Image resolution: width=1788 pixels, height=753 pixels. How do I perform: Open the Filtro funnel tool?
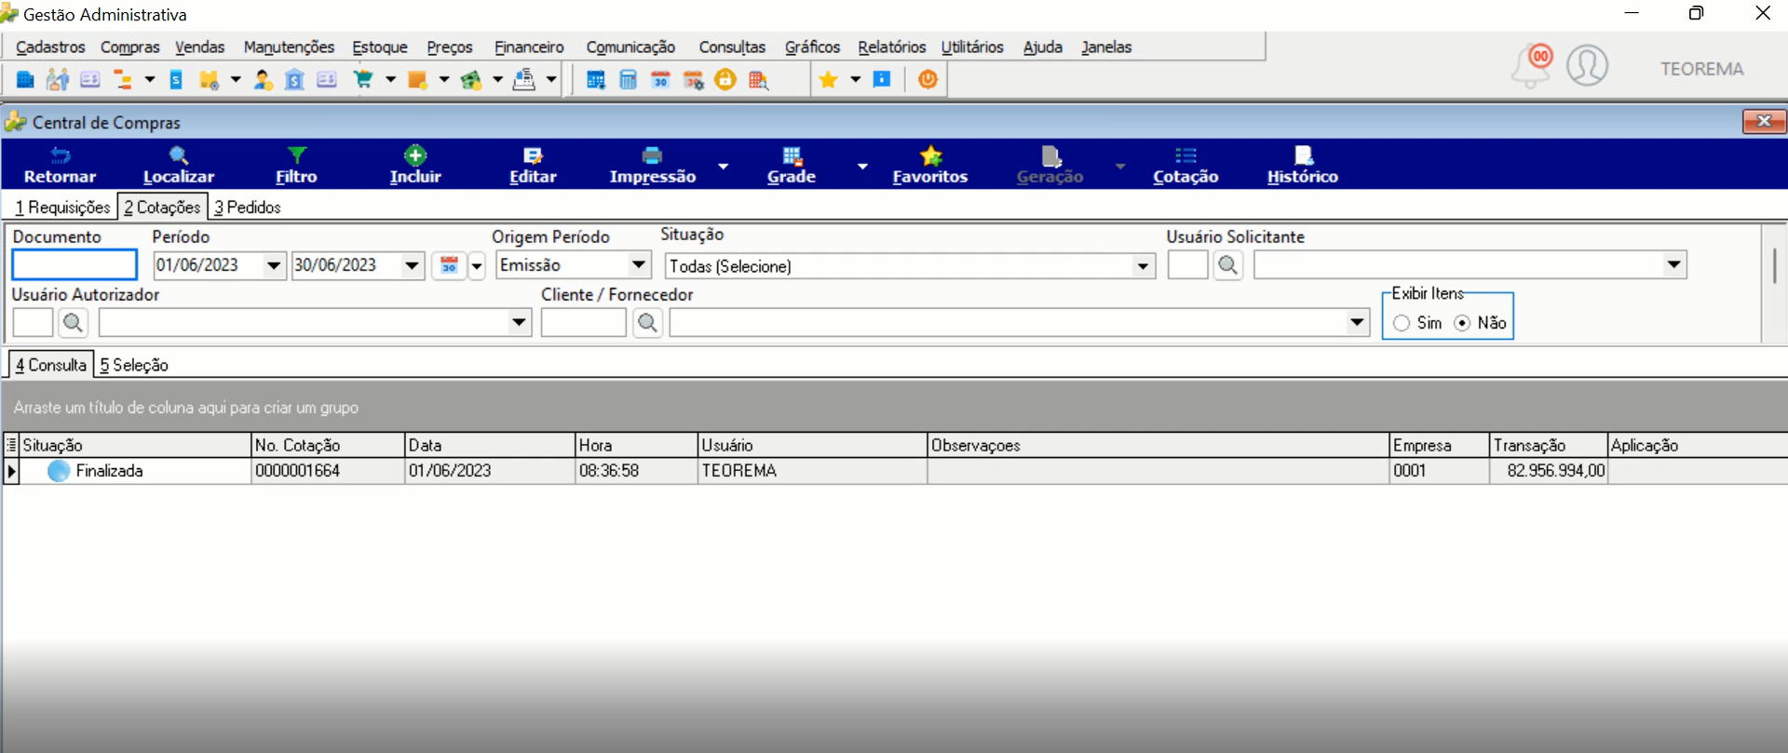(297, 155)
